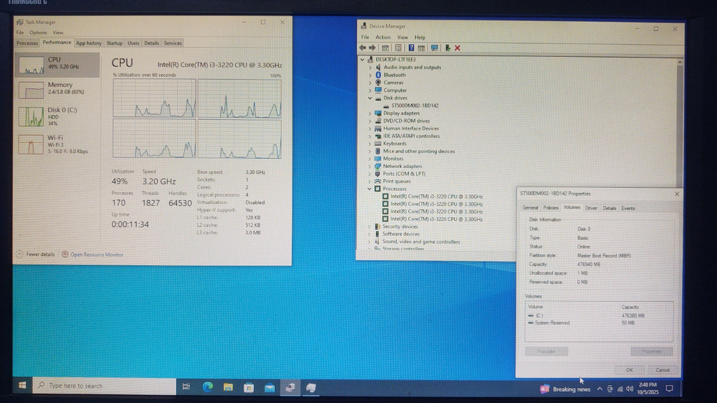Open File Explorer from the taskbar
717x403 pixels.
coord(228,387)
